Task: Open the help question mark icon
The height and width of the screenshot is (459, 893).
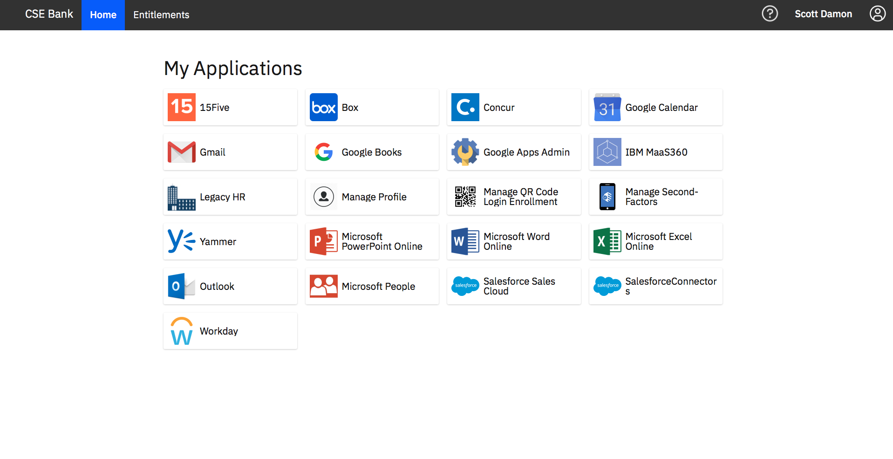Action: [x=770, y=14]
